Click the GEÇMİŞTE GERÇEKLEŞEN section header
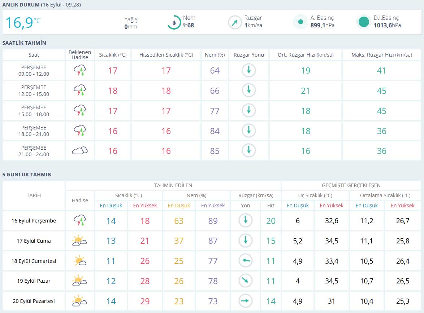Screen dimensions: 424x313 click(x=351, y=185)
